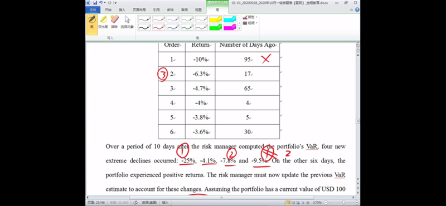
Task: Choose the Select Objects (选择对象) arrow tool
Action: point(127,22)
